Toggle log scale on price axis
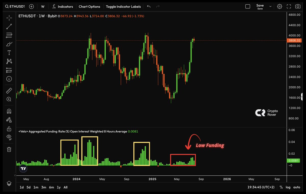The image size is (306, 194). [x=288, y=187]
